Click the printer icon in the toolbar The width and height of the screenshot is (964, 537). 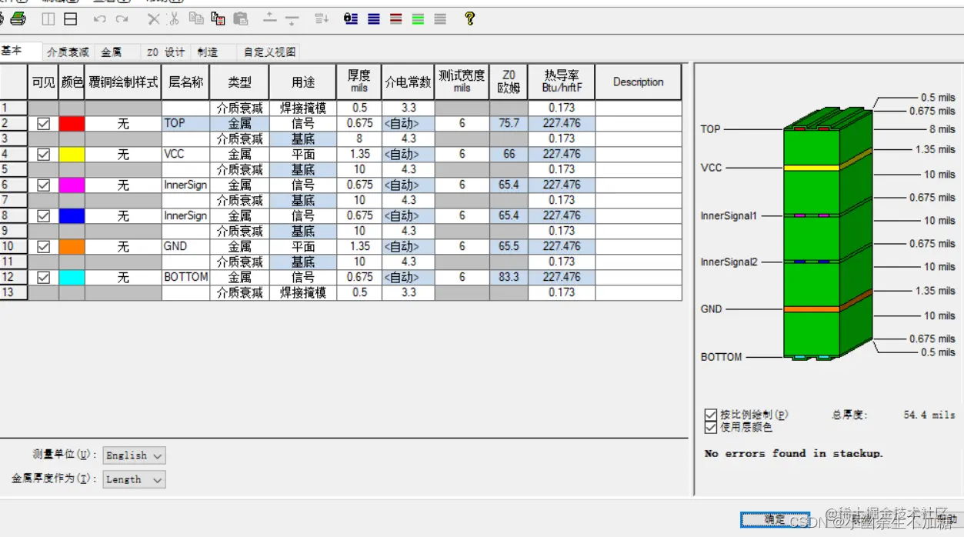(18, 18)
